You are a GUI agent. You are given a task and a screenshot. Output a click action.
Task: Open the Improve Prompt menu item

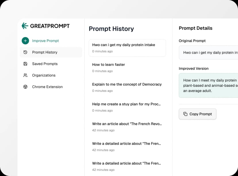(45, 41)
